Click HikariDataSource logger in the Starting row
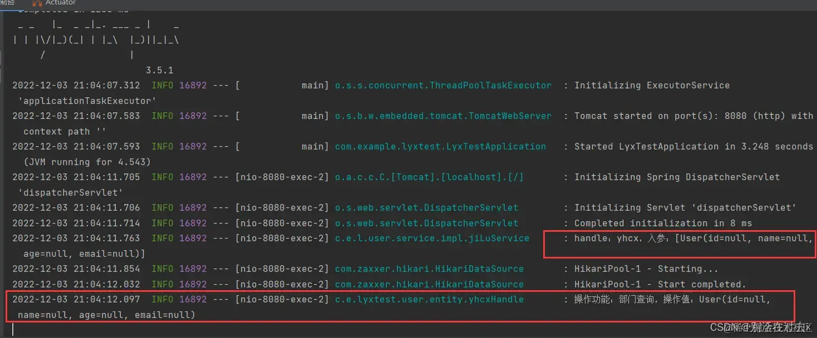This screenshot has height=338, width=817. (x=429, y=269)
